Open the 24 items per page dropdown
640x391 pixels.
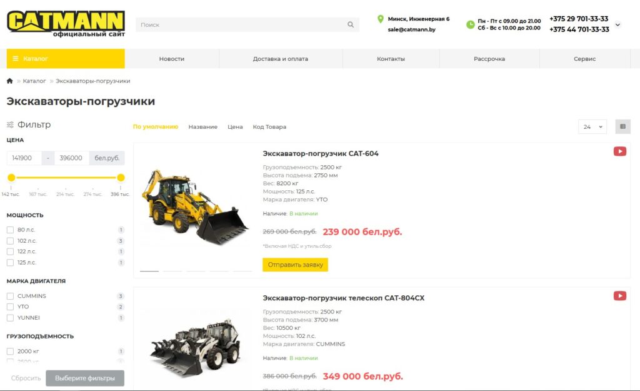coord(592,126)
